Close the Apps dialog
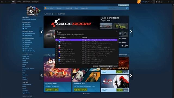 point(117,32)
